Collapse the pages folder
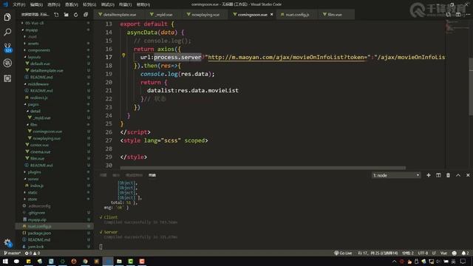The height and width of the screenshot is (266, 473). click(33, 104)
